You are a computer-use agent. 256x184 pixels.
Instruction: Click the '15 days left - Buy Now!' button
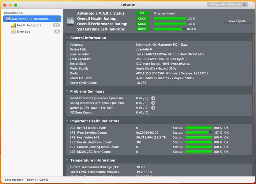coord(227,4)
